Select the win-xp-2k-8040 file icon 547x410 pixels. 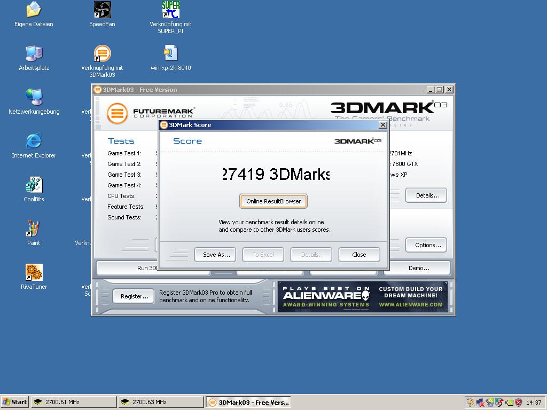[x=170, y=53]
